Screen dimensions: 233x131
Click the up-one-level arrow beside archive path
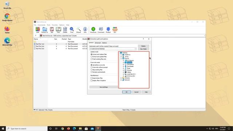pos(36,36)
